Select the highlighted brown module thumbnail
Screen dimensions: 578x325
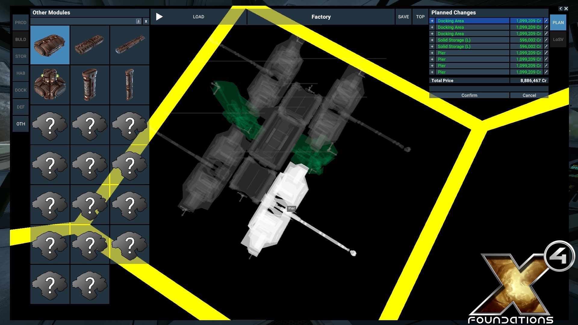click(50, 45)
